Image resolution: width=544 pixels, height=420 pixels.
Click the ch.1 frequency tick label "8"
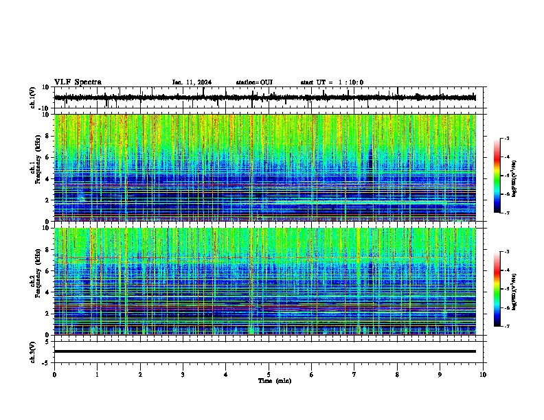(47, 136)
